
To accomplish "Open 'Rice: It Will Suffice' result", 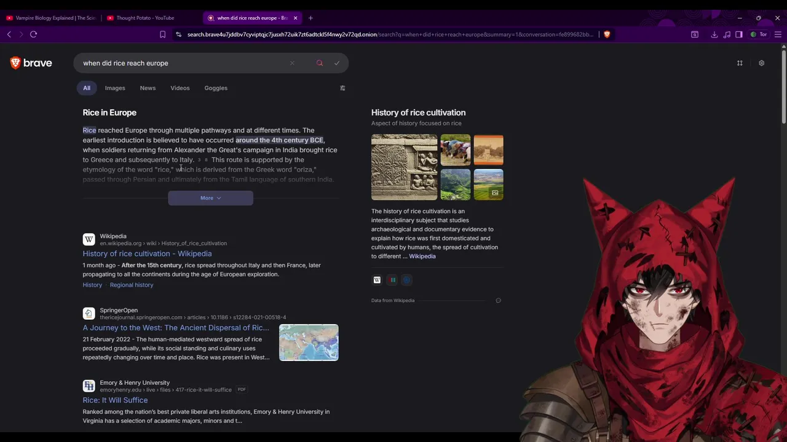I will click(116, 400).
